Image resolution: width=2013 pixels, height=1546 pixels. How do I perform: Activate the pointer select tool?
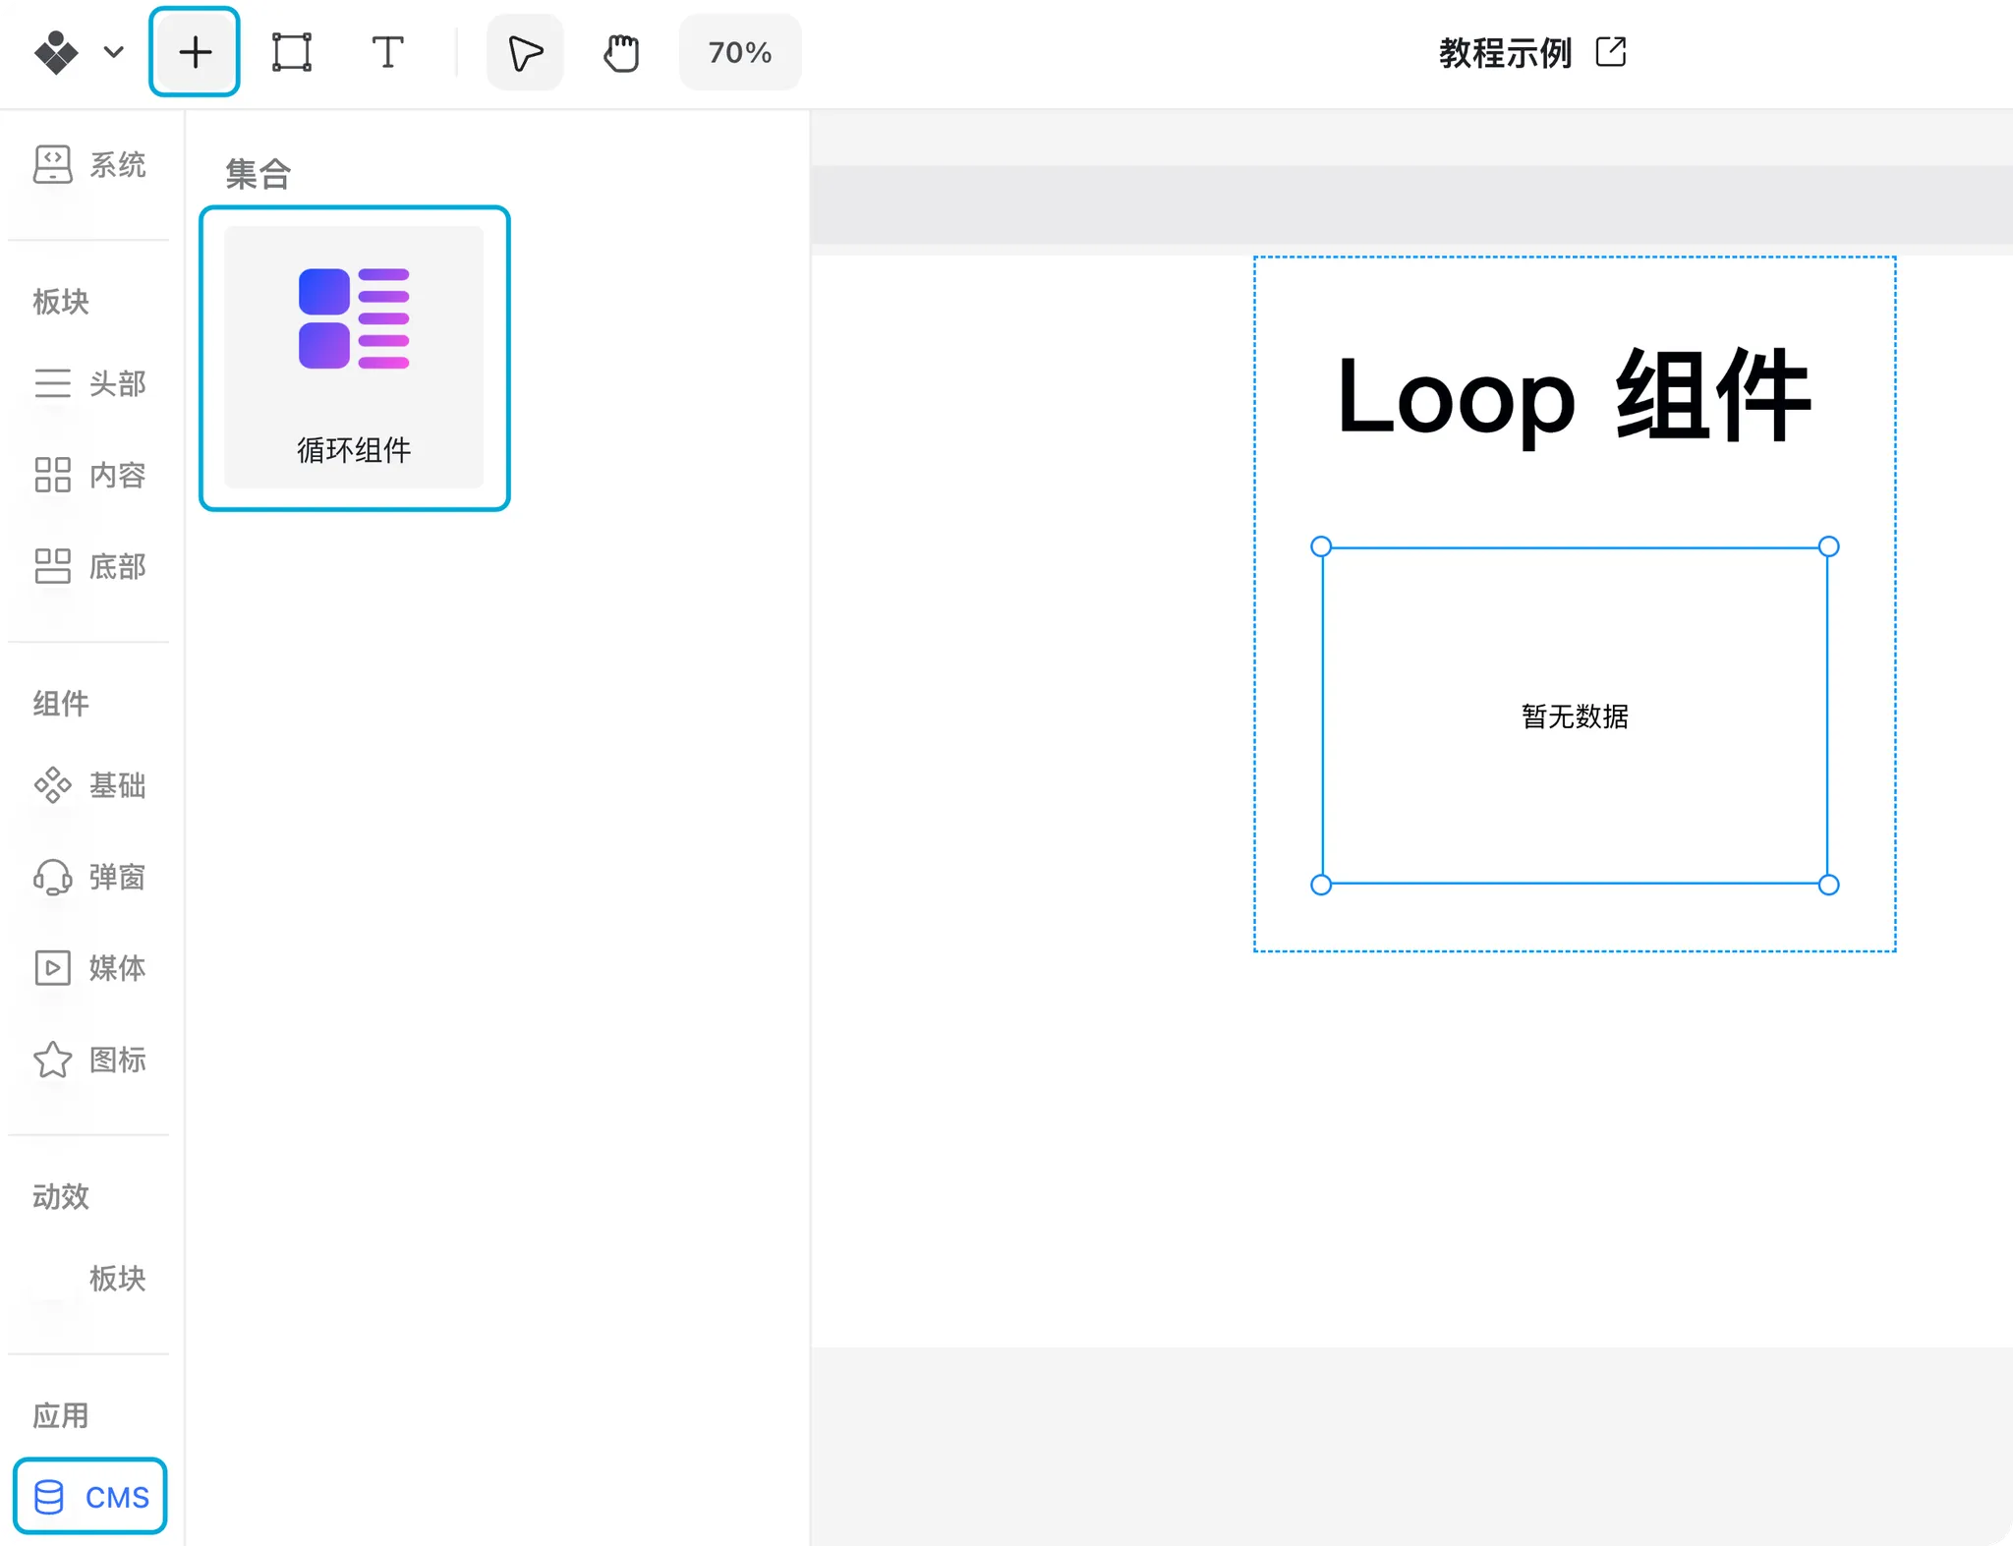[x=525, y=52]
